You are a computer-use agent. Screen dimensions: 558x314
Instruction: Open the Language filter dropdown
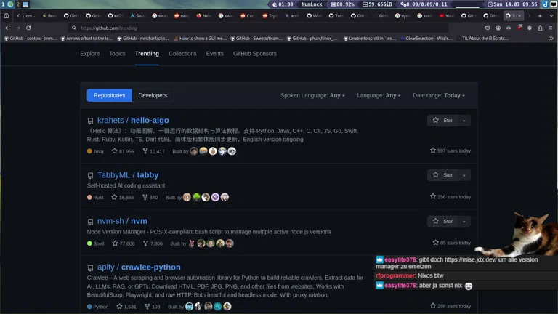(376, 95)
